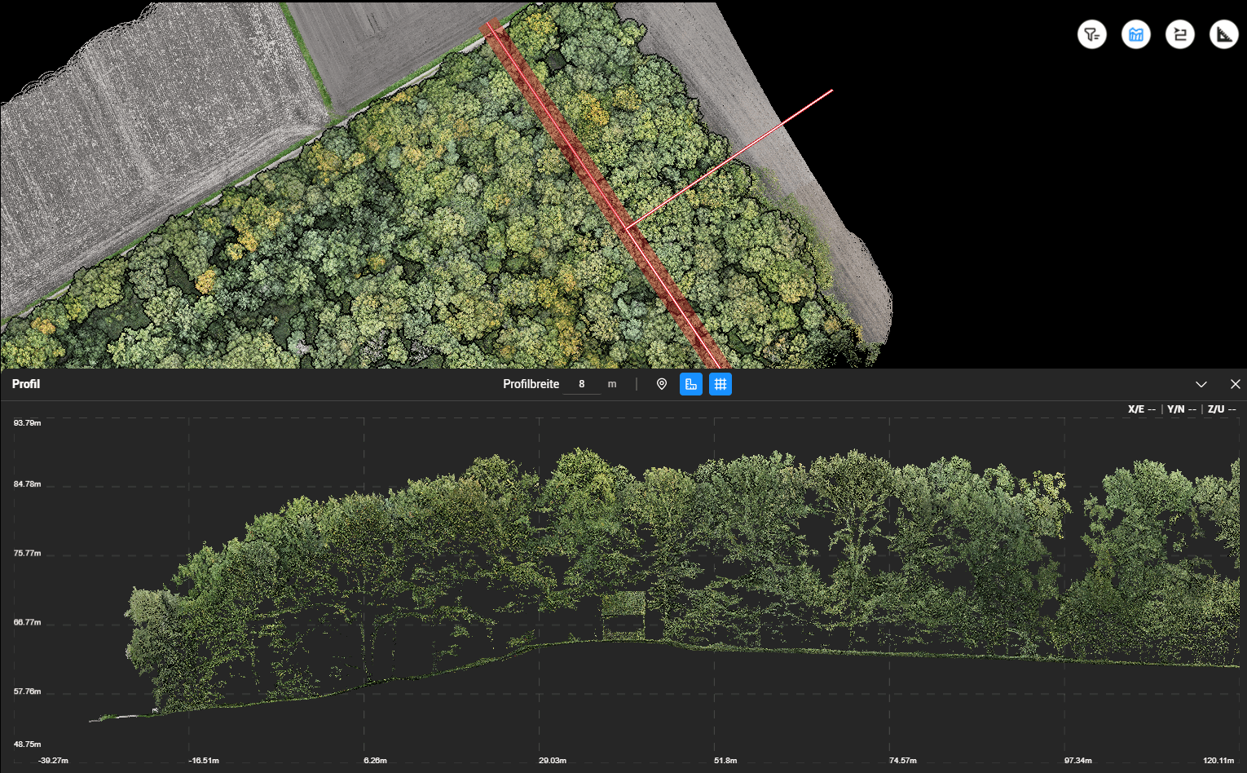
Task: Click the 120.11m distance axis label
Action: [x=1218, y=761]
